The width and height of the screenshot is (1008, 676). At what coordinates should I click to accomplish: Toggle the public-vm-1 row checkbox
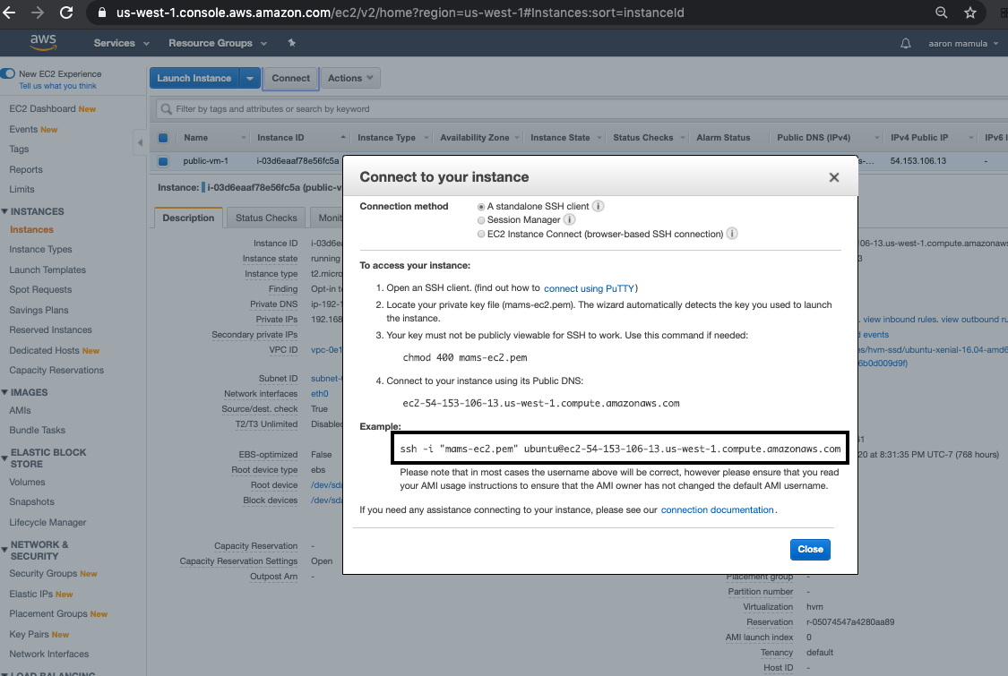pos(163,161)
